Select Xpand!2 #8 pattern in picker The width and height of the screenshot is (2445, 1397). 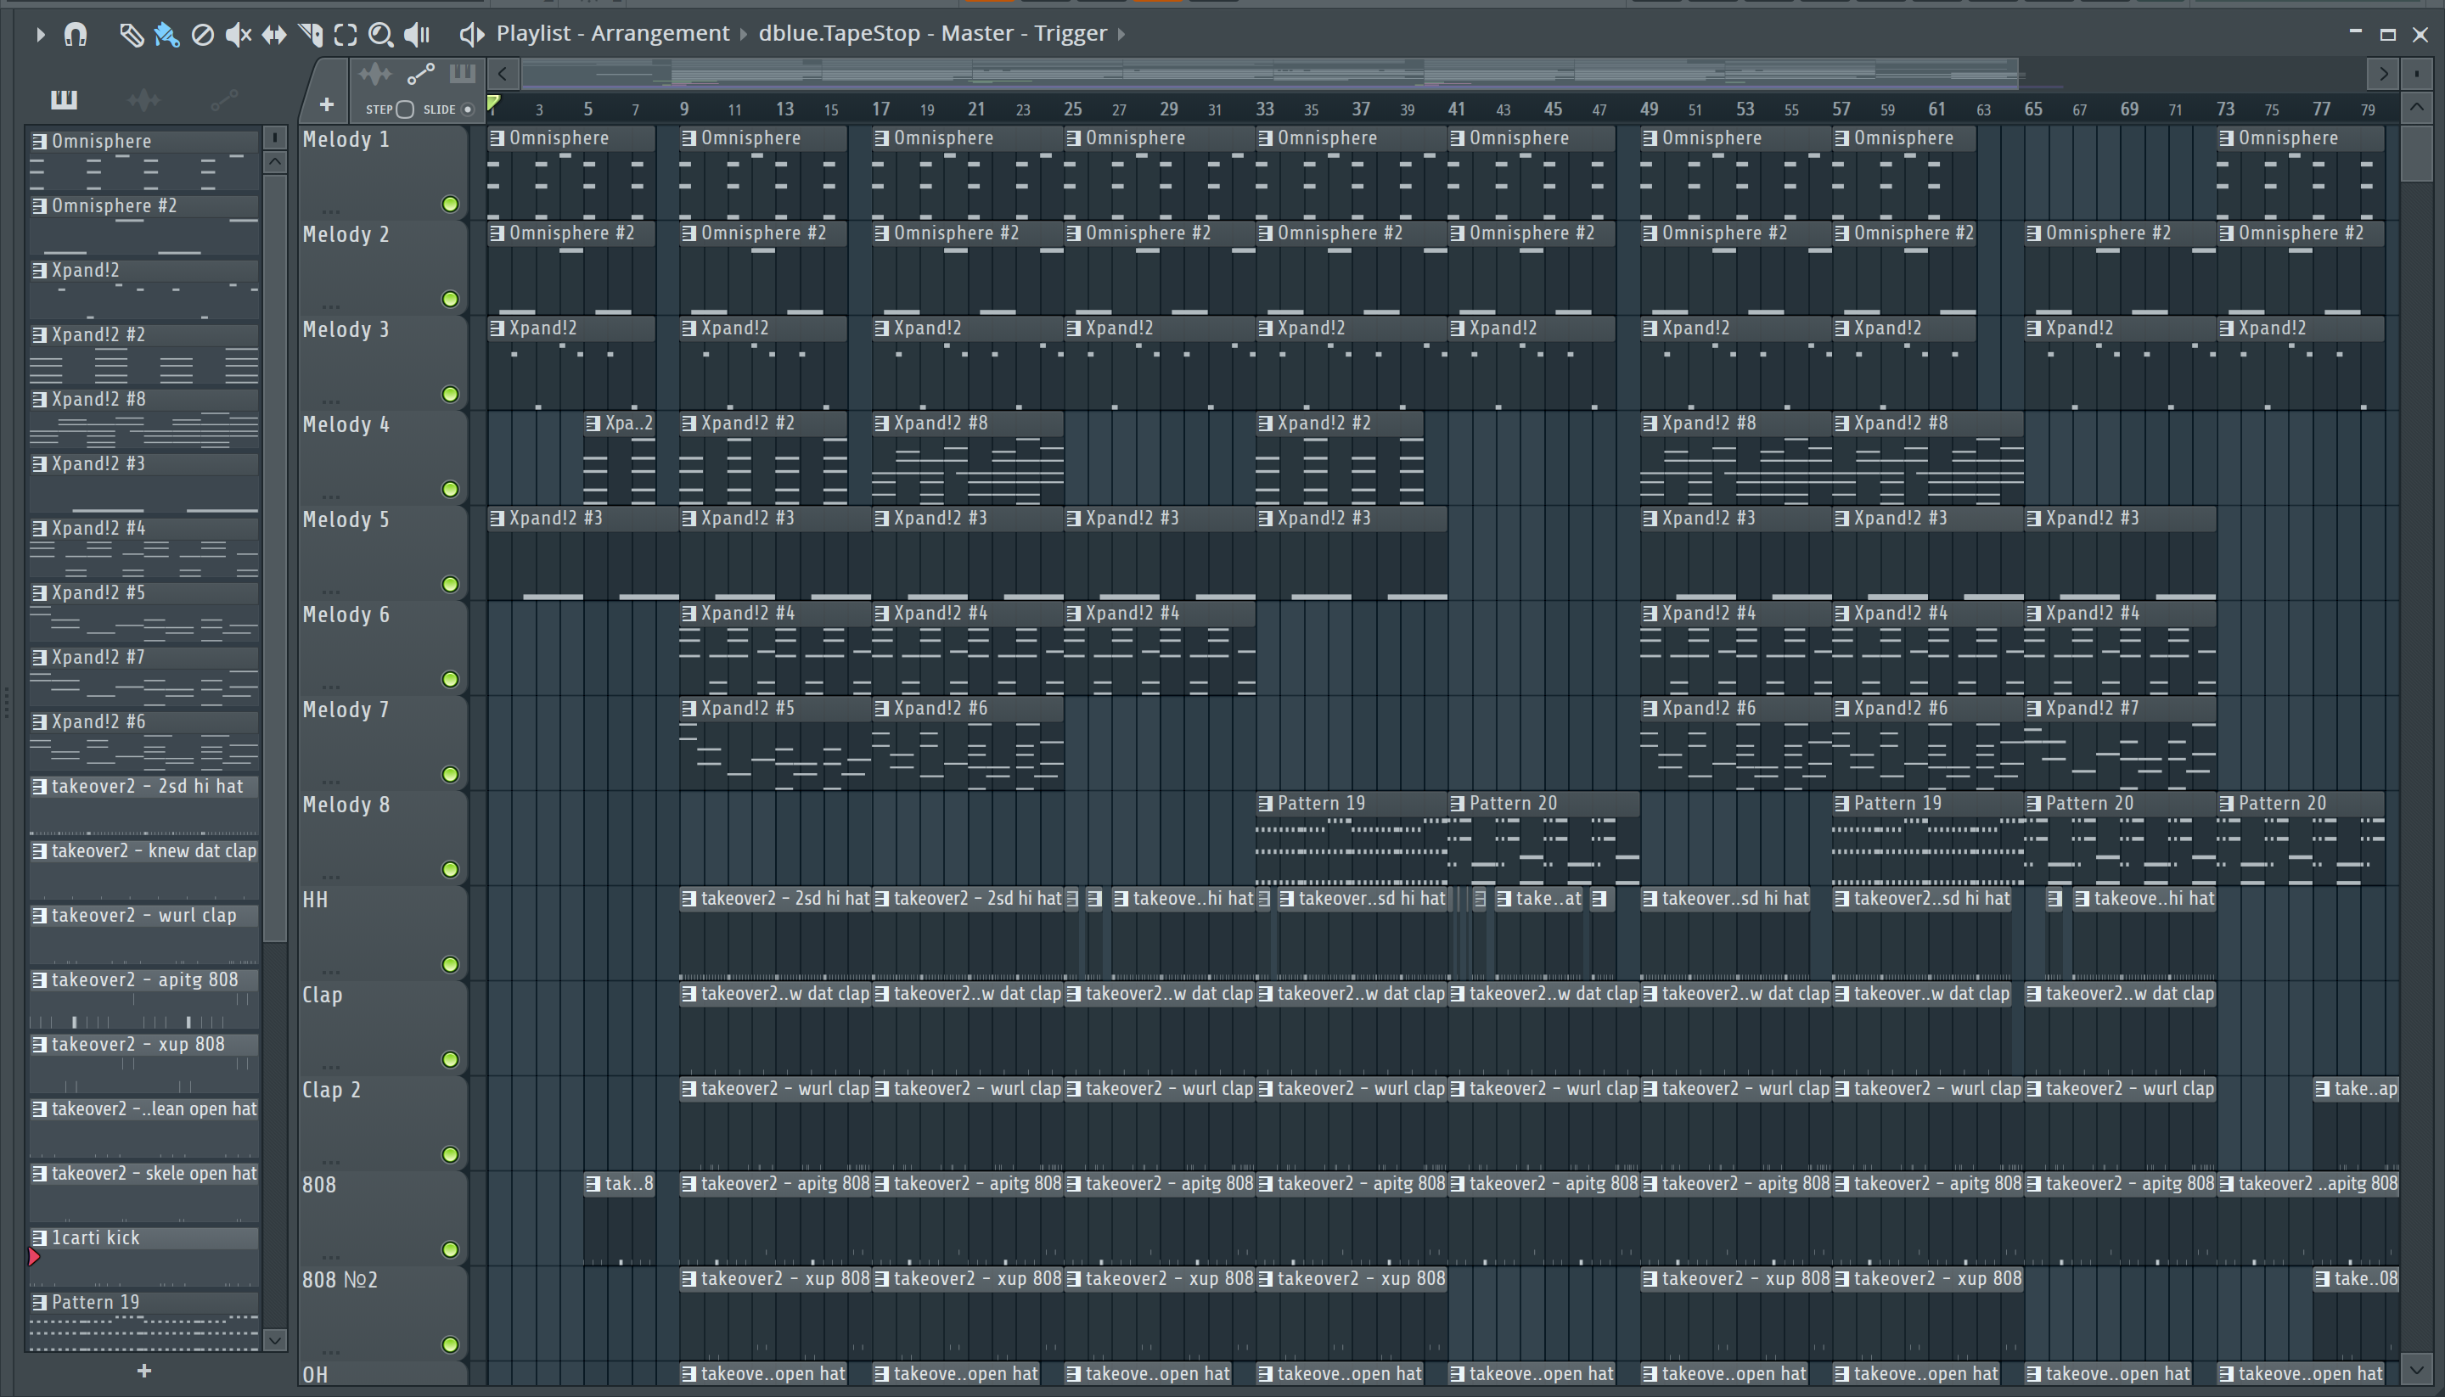coord(144,419)
